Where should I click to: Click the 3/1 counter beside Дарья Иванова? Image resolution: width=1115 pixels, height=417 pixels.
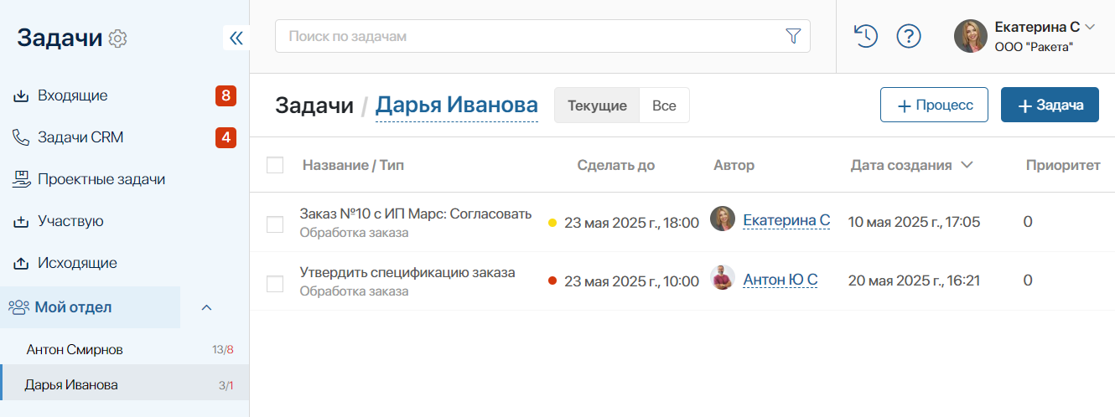pyautogui.click(x=226, y=385)
